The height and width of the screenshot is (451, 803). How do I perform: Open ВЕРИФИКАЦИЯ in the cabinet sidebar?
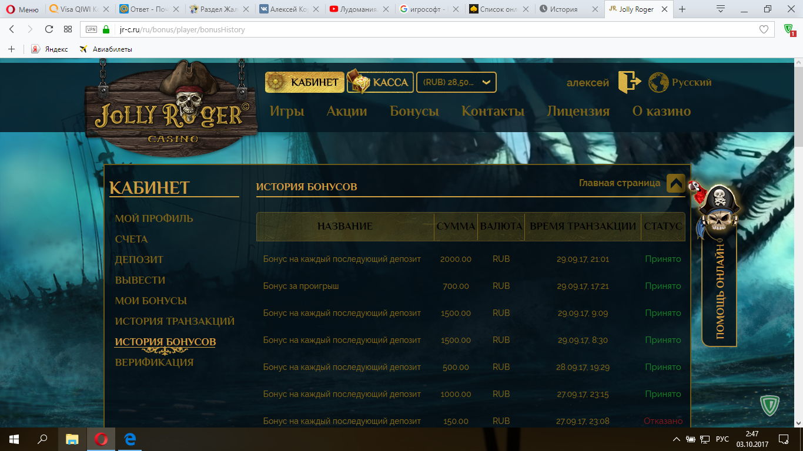[x=154, y=362]
